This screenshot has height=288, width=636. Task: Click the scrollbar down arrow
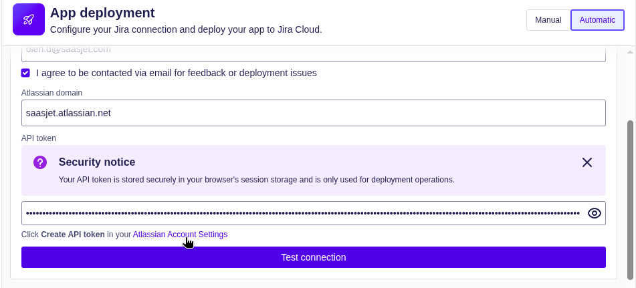point(630,283)
